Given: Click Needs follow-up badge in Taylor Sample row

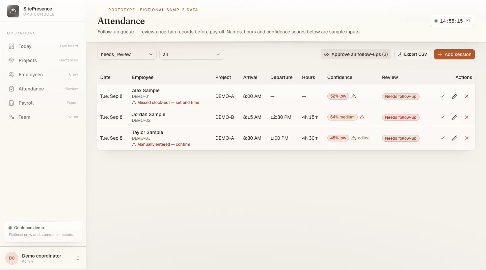Looking at the screenshot, I should tap(401, 138).
